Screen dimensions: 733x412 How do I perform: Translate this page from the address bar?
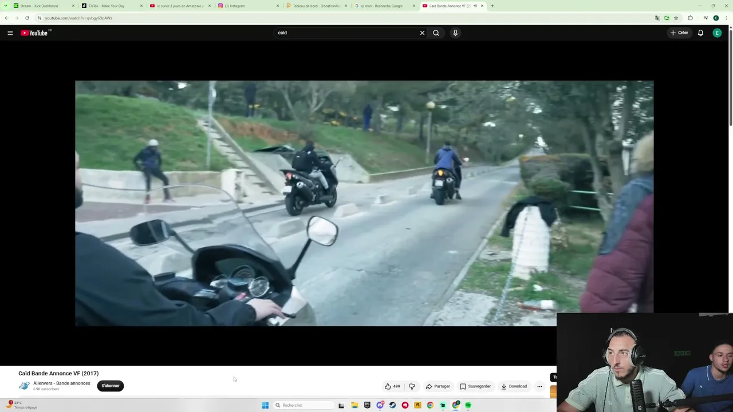[657, 18]
